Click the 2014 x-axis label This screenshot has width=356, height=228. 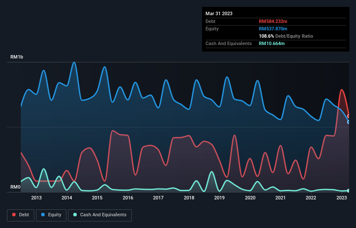point(67,198)
